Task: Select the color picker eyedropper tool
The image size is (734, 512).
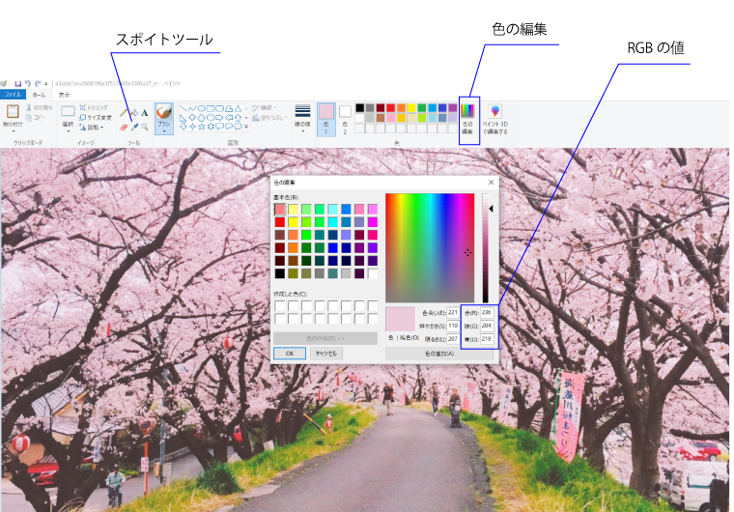Action: point(134,127)
